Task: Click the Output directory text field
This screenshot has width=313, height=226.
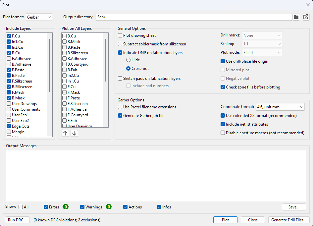Action: click(193, 17)
